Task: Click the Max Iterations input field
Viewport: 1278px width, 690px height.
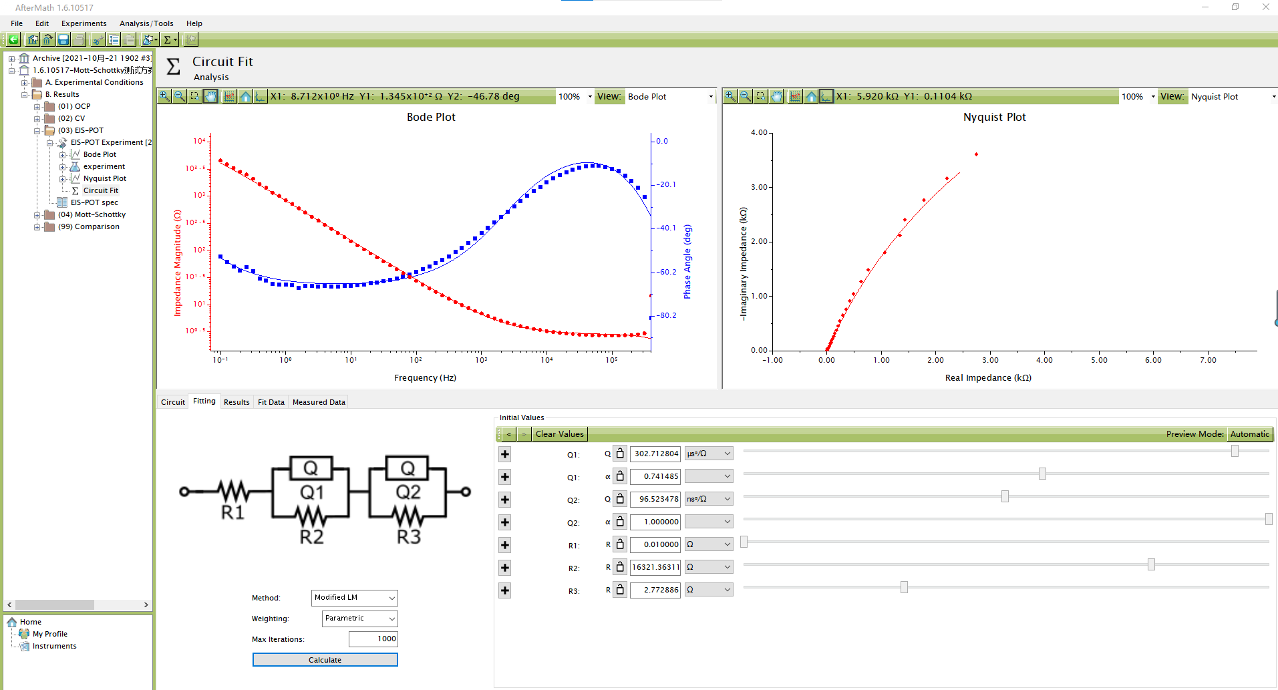Action: (373, 639)
